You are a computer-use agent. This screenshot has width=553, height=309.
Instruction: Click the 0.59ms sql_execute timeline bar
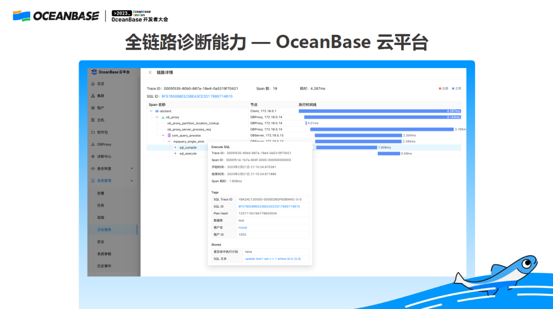click(389, 153)
